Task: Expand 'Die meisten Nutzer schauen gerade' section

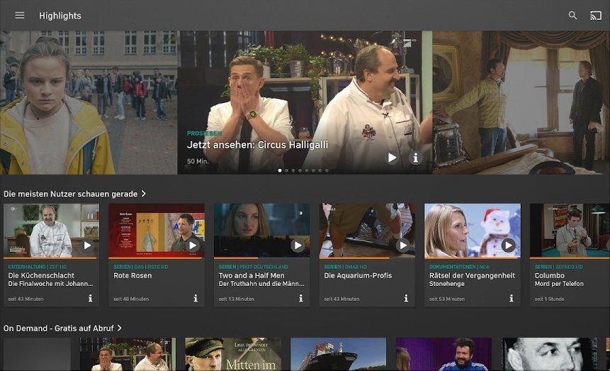Action: (74, 194)
